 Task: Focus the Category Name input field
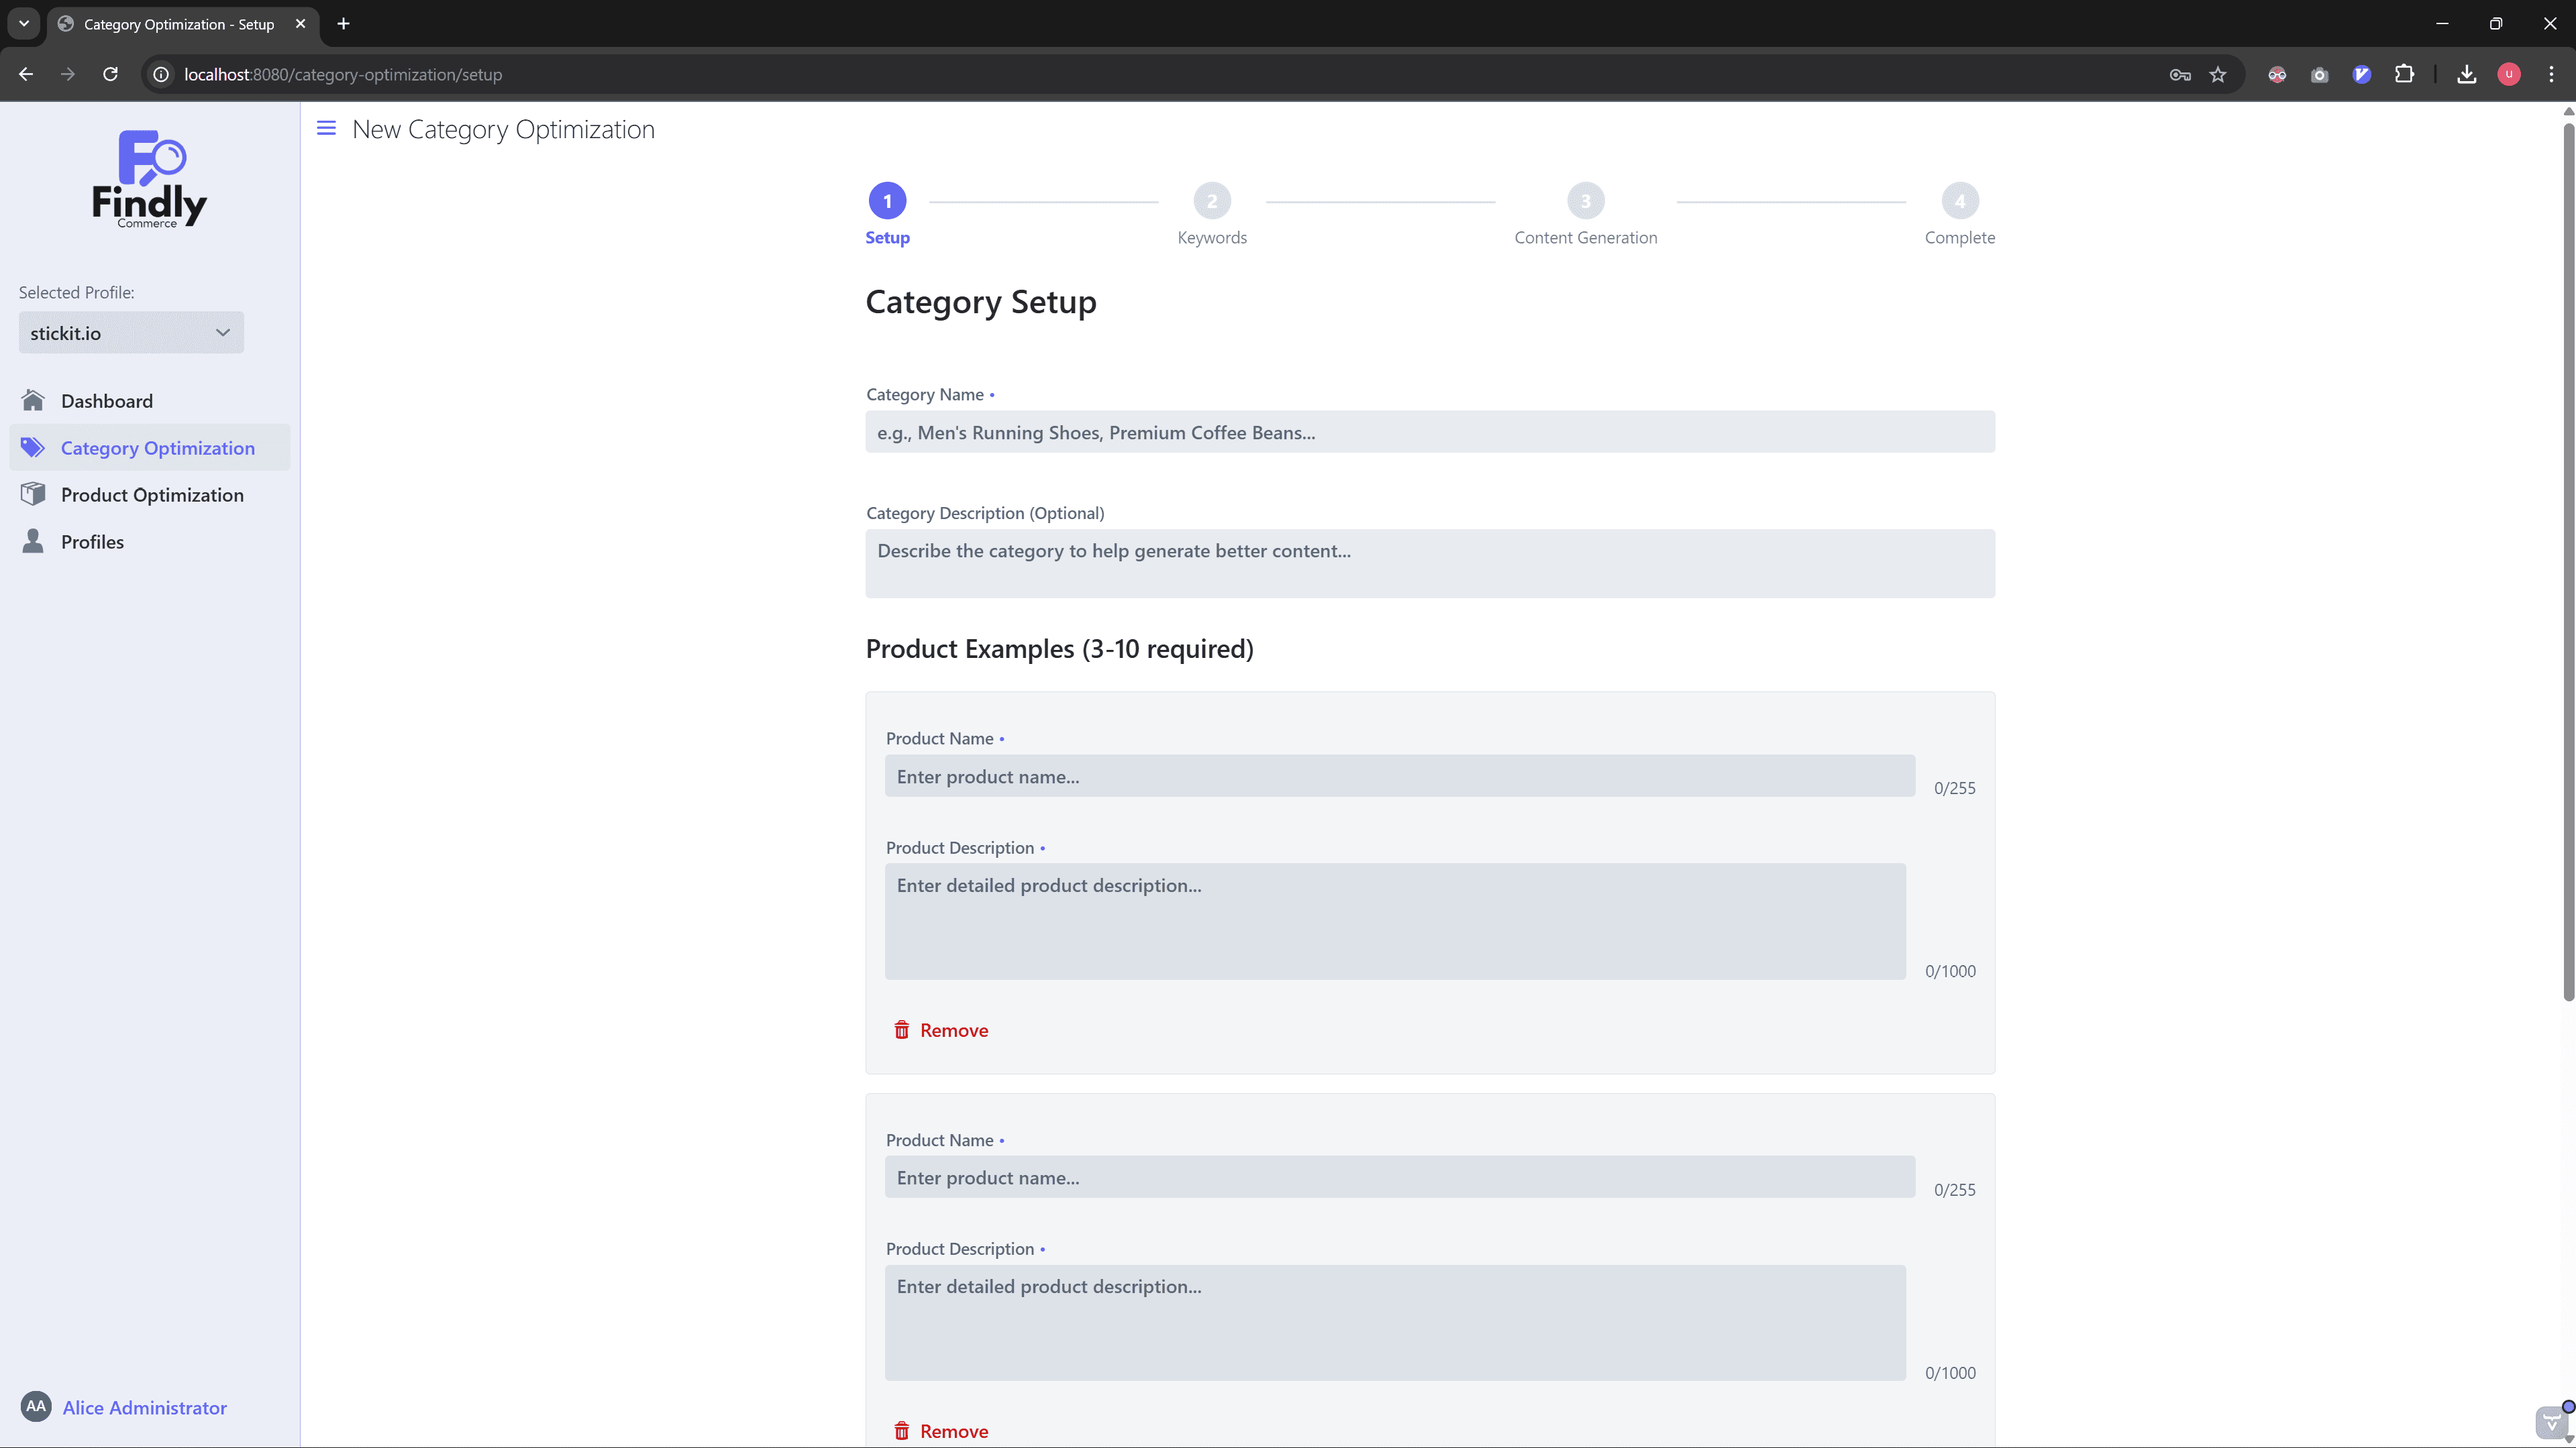click(x=1430, y=433)
